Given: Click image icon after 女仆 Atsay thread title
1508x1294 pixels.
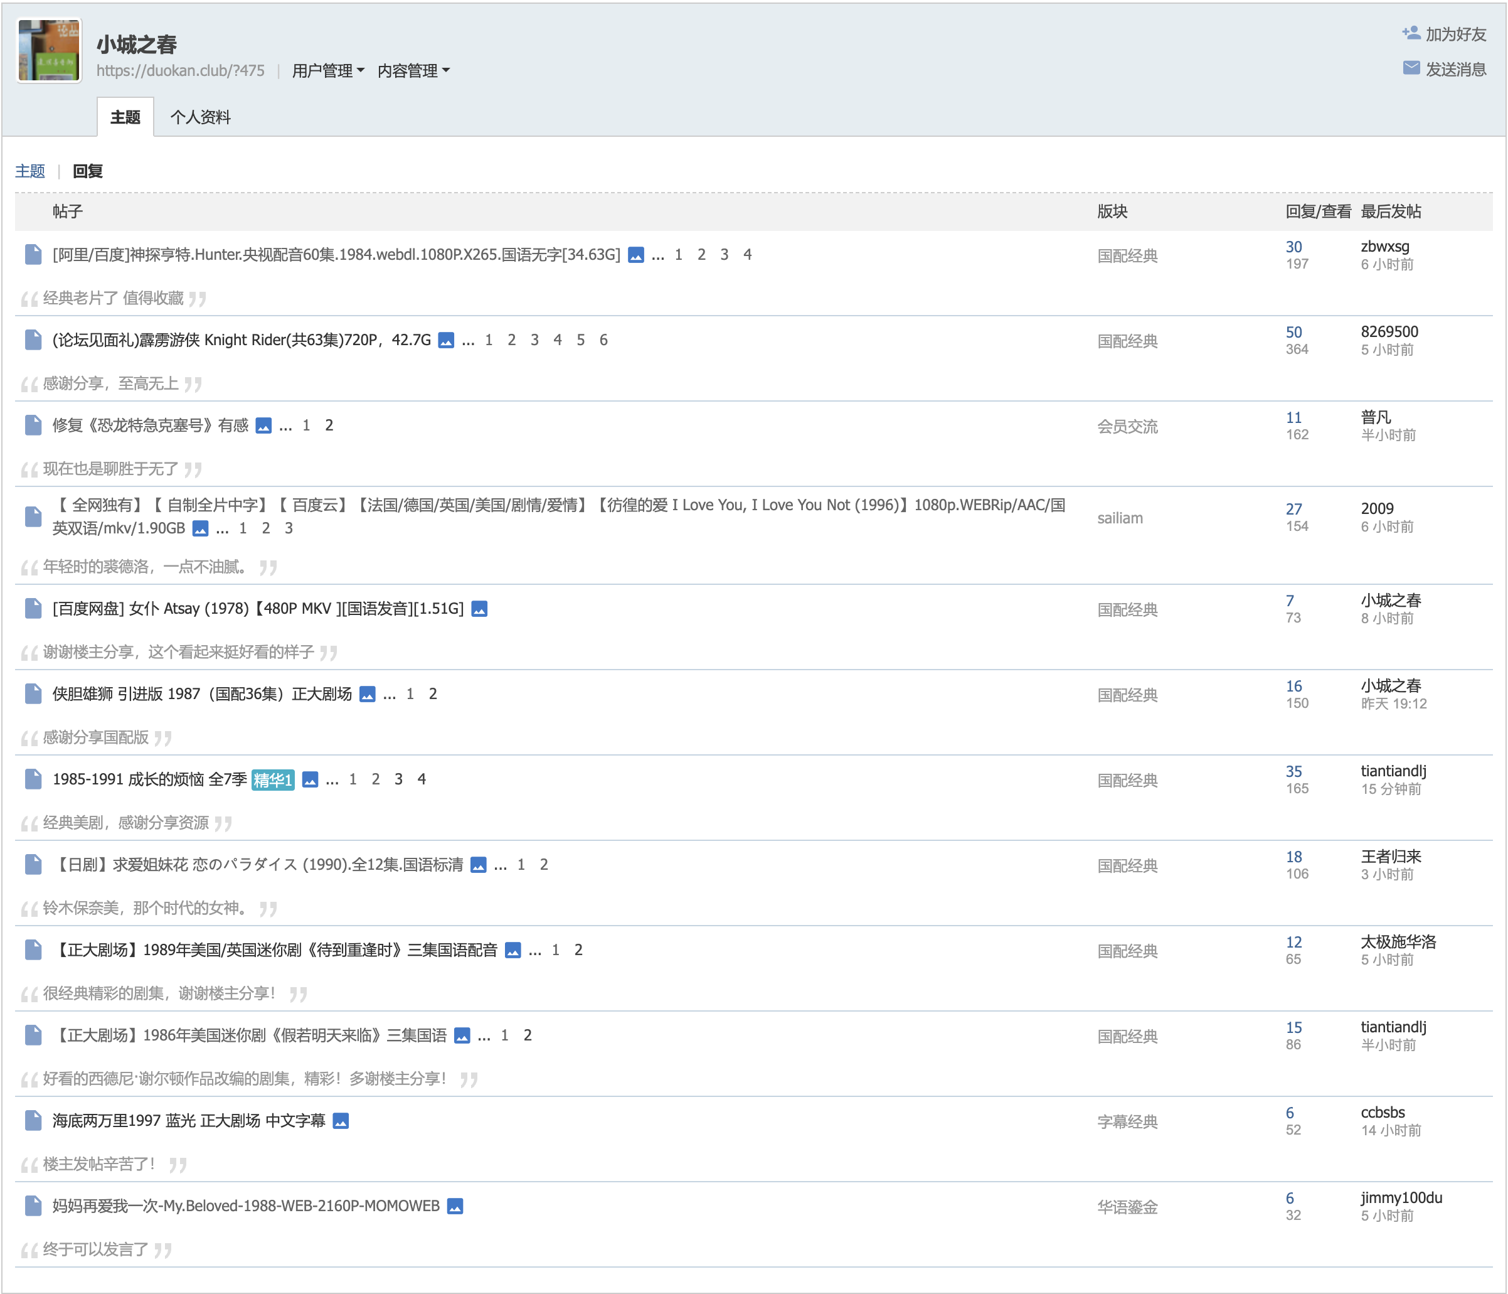Looking at the screenshot, I should pos(479,609).
